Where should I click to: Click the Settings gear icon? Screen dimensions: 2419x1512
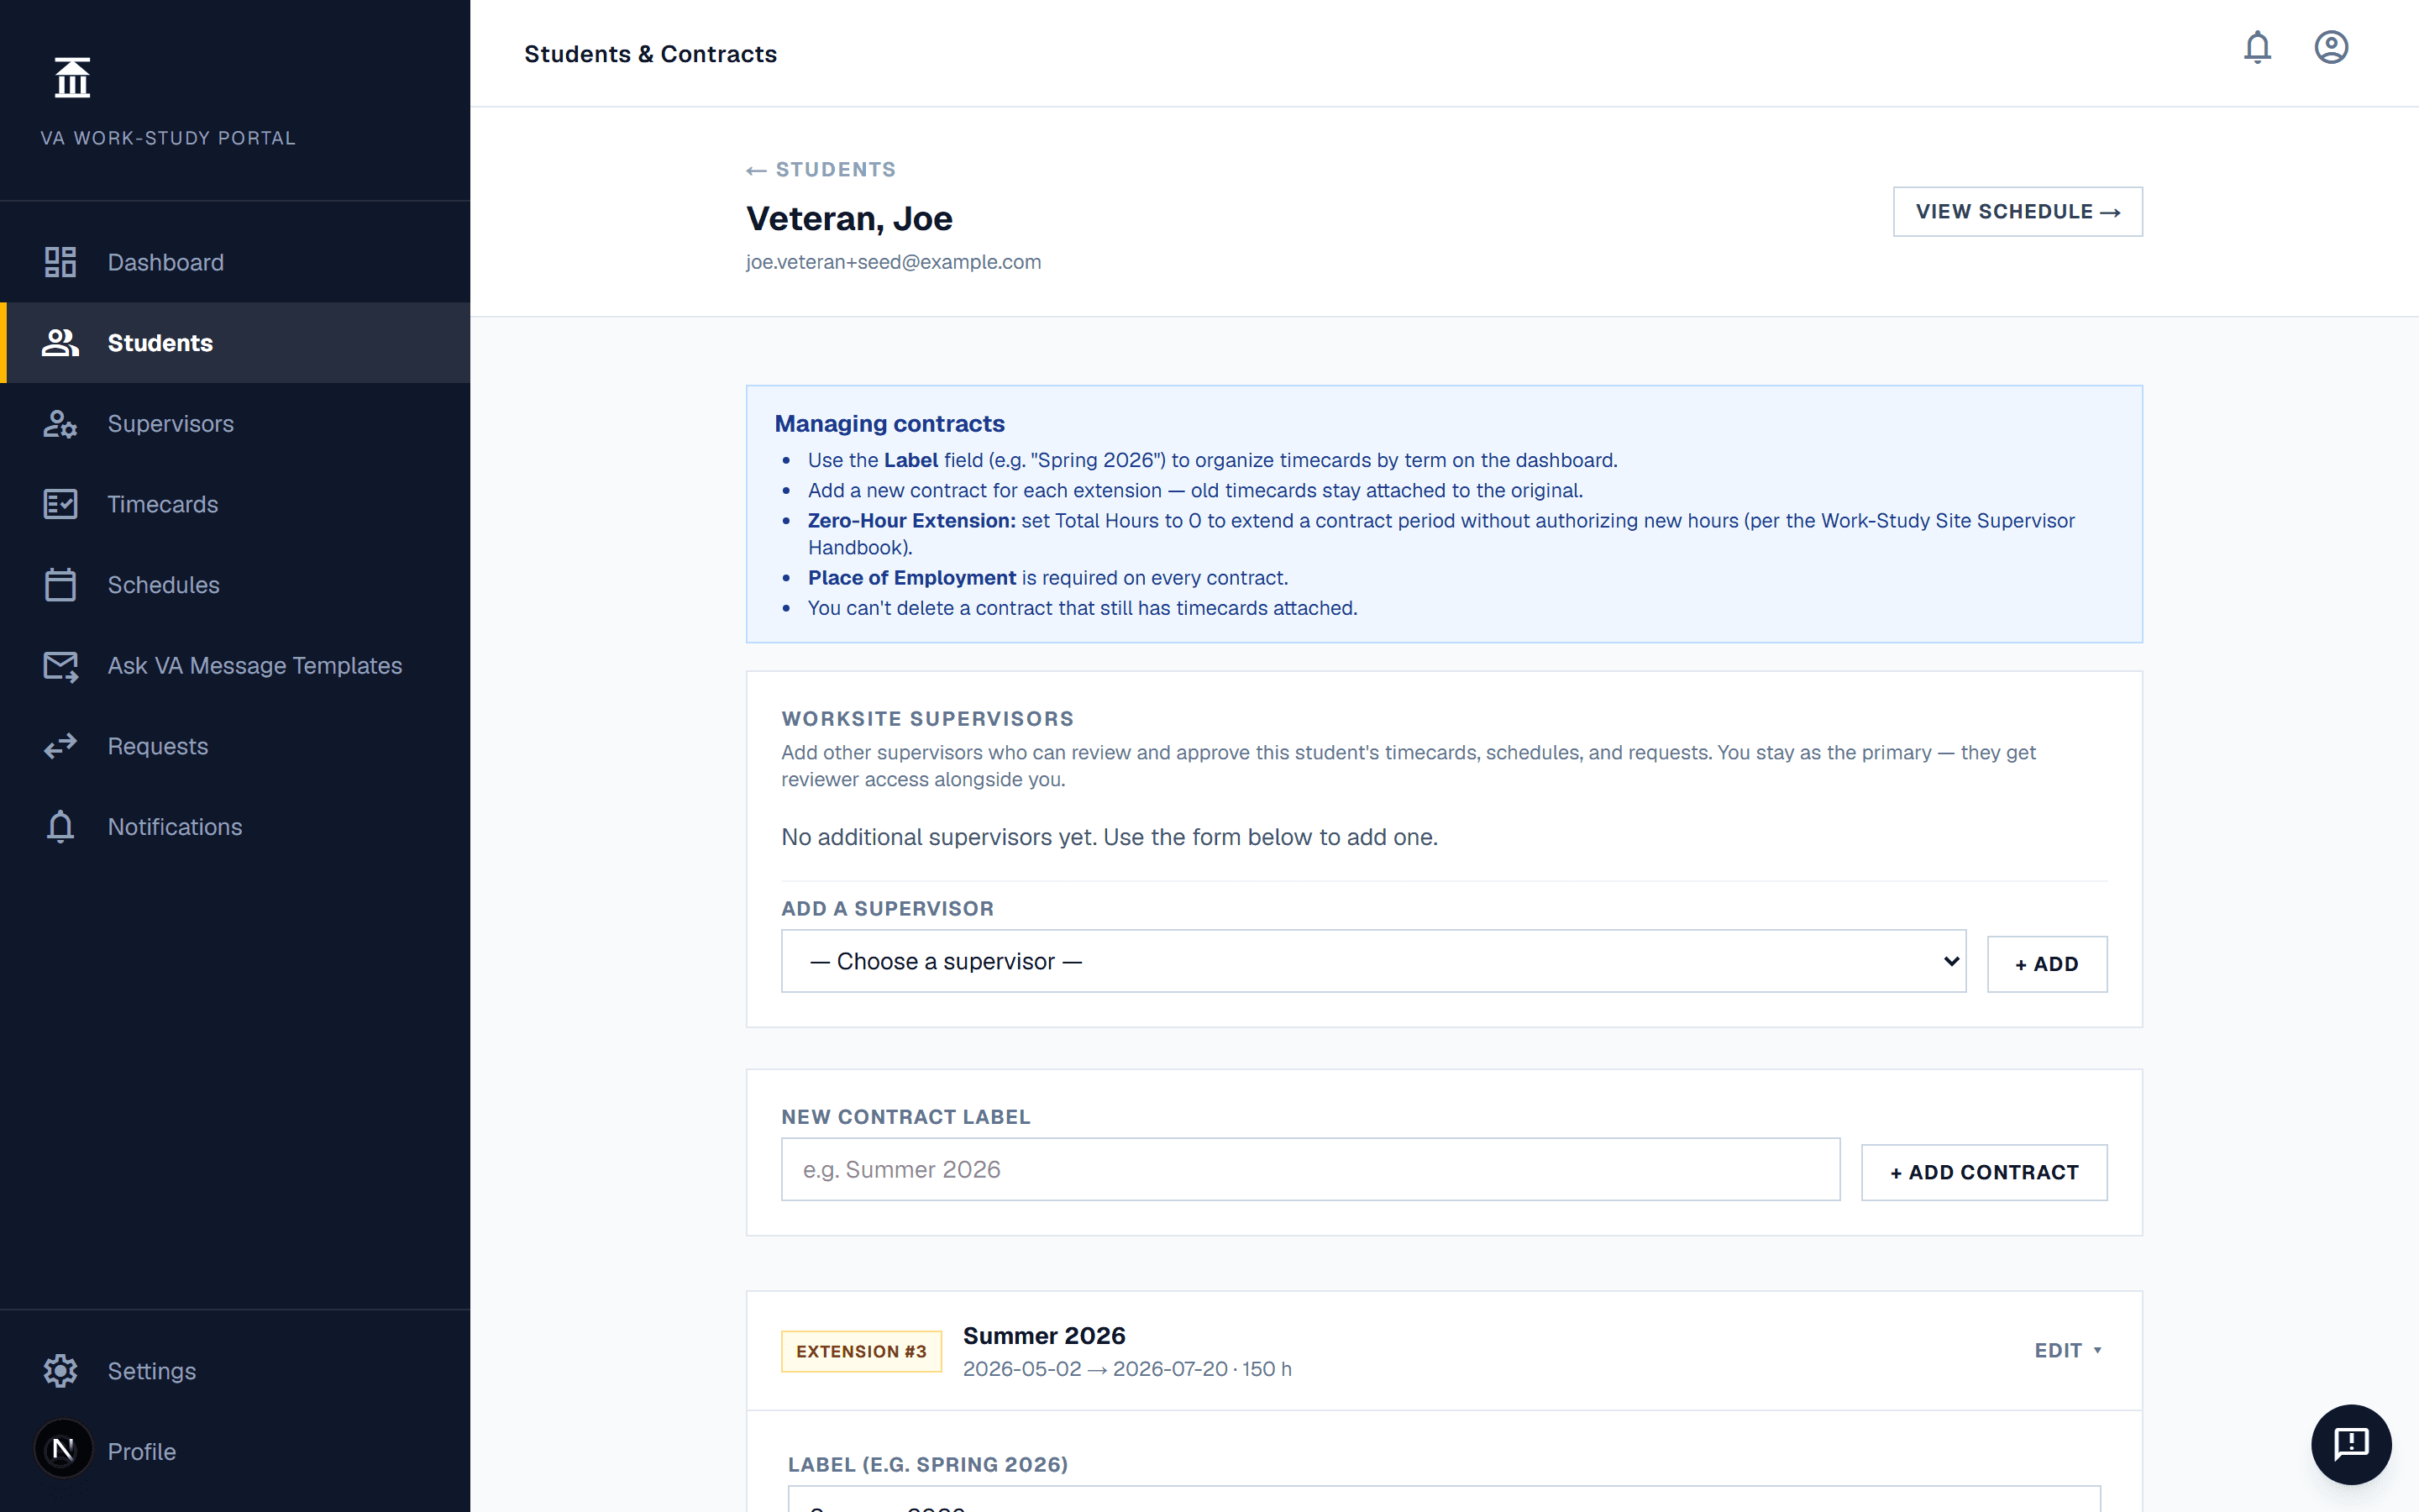point(60,1371)
